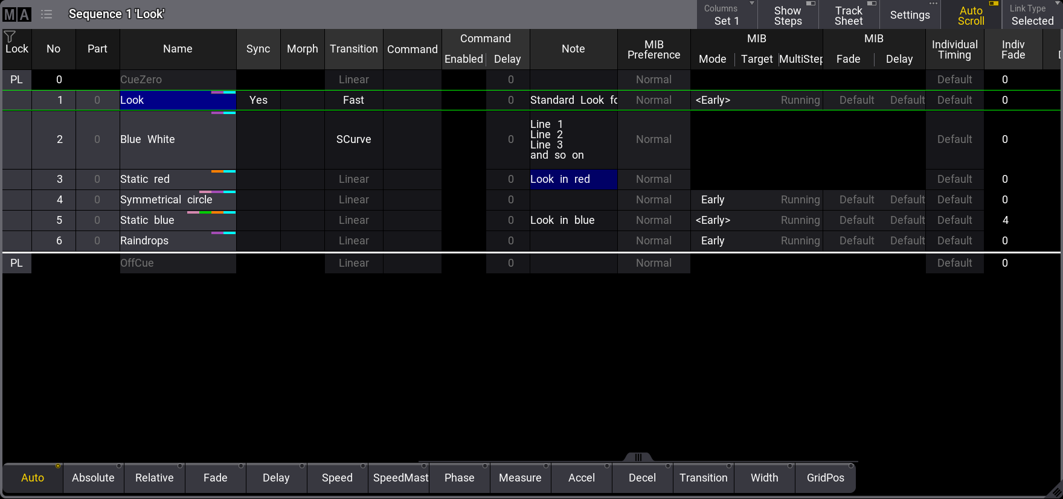Select the Fade layer tab
This screenshot has height=499, width=1063.
point(215,478)
